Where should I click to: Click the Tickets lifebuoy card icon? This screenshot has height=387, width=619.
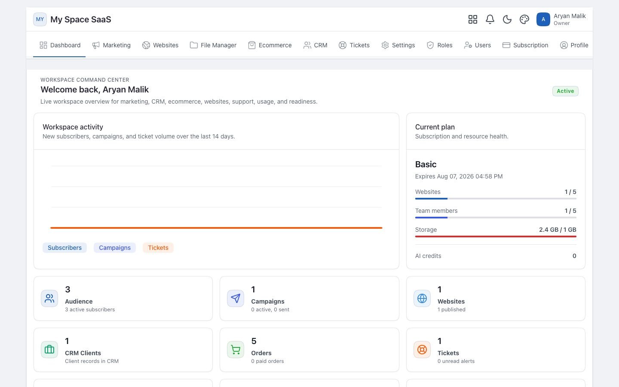tap(422, 350)
